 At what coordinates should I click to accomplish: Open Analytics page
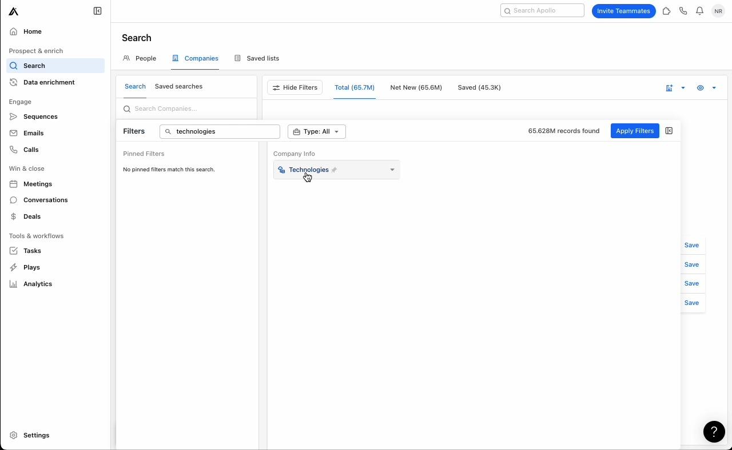point(55,284)
